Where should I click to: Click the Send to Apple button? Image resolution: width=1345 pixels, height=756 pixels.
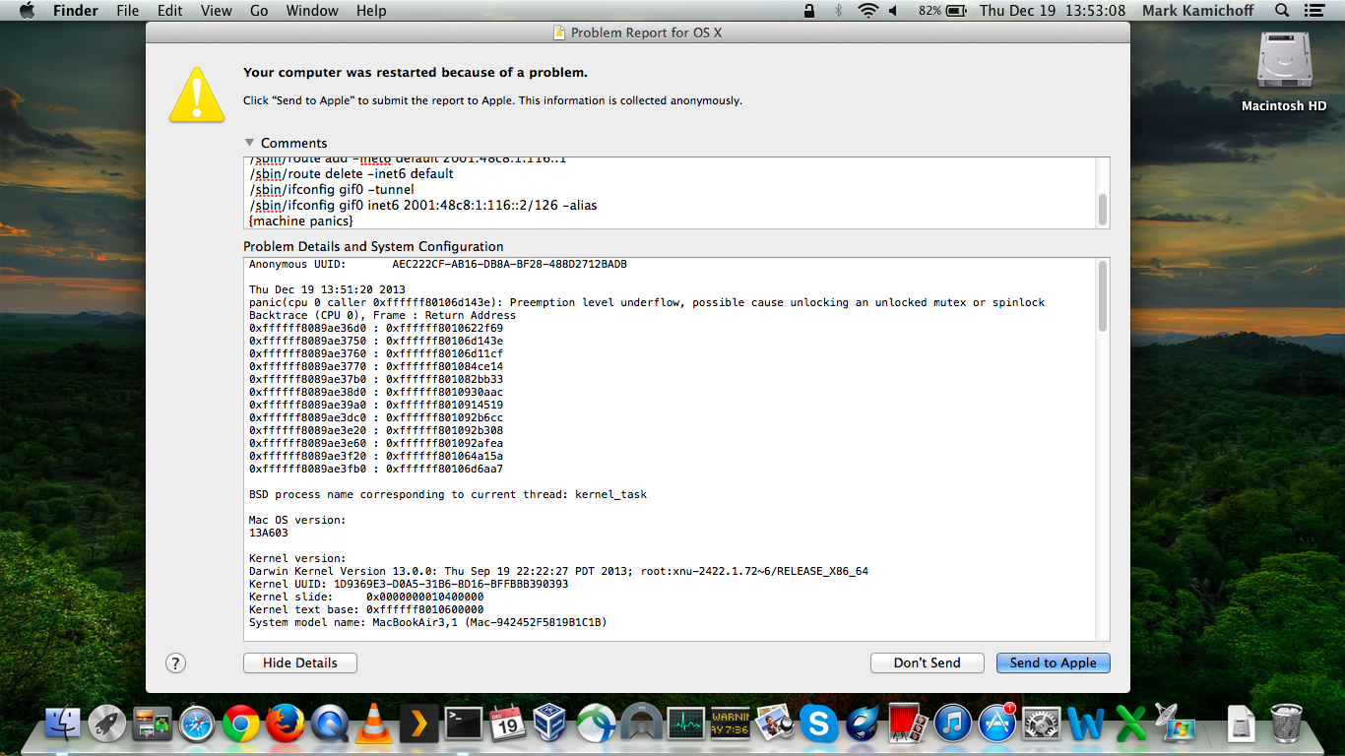click(1053, 663)
